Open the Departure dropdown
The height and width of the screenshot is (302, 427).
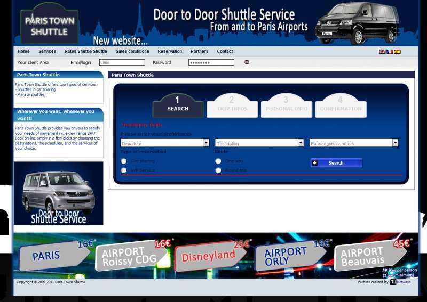(x=165, y=143)
